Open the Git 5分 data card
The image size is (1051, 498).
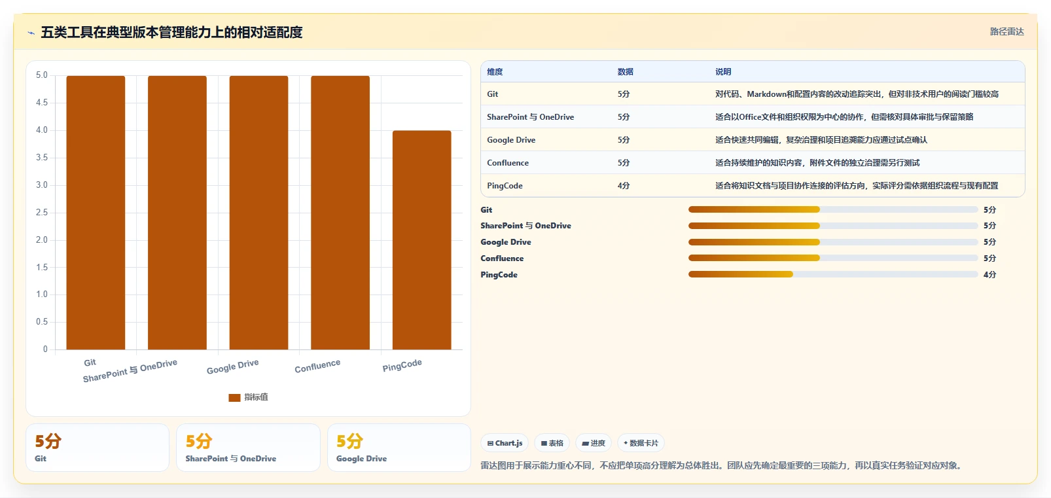(x=98, y=448)
